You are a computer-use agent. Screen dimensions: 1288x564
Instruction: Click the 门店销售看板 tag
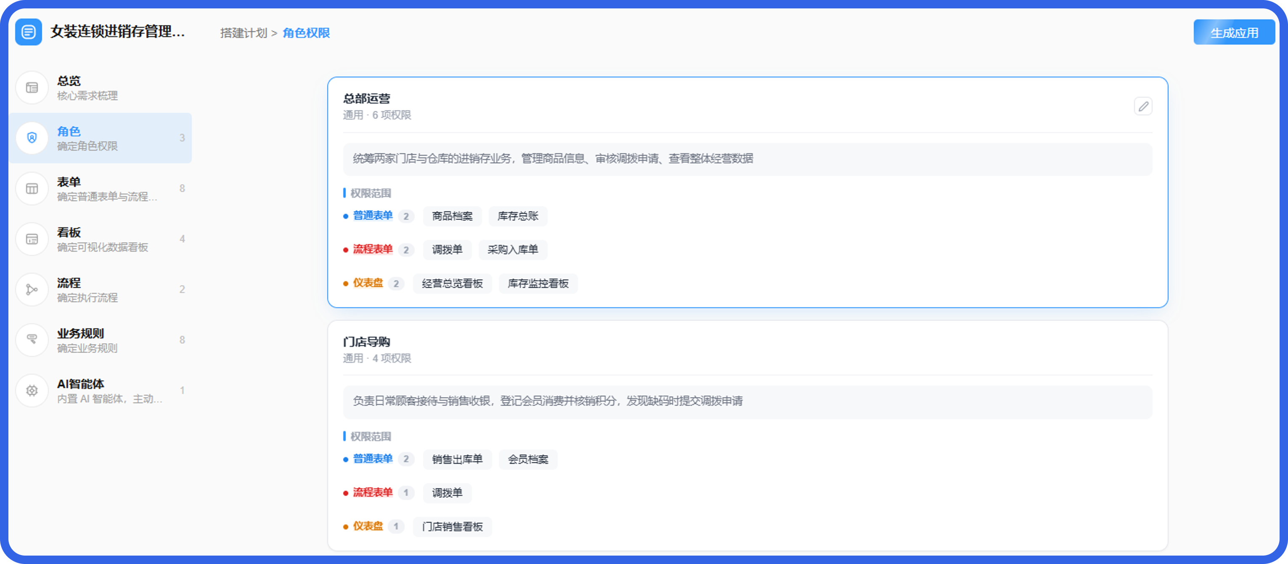coord(452,527)
